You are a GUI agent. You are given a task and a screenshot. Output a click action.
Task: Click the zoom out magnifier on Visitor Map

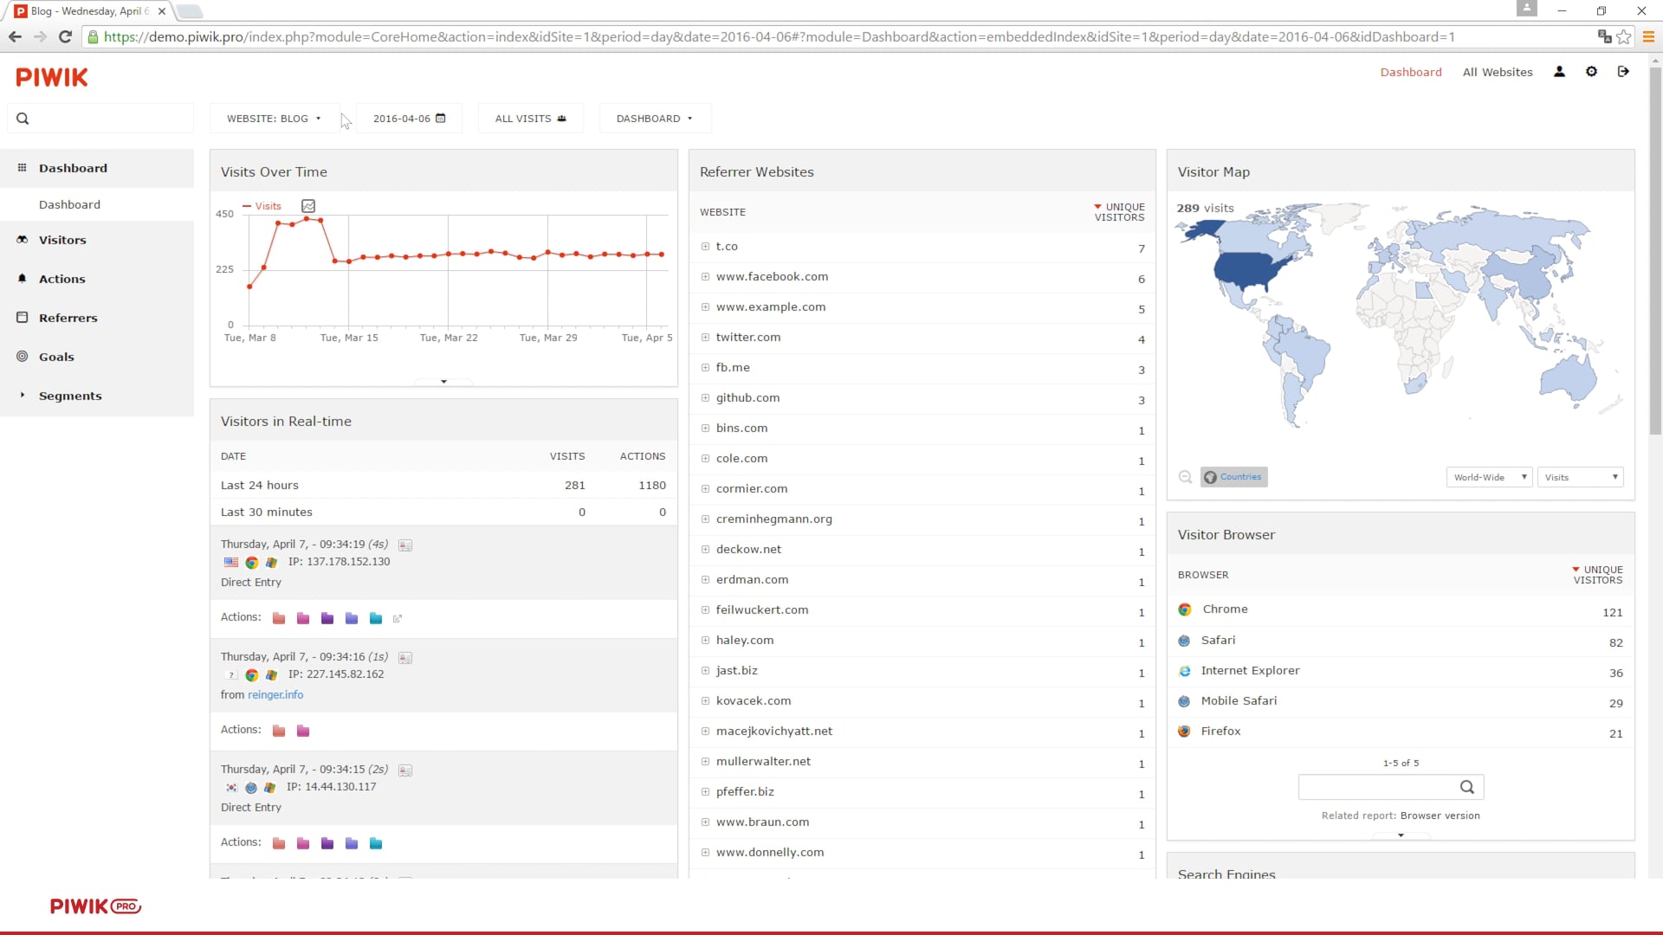pyautogui.click(x=1185, y=477)
